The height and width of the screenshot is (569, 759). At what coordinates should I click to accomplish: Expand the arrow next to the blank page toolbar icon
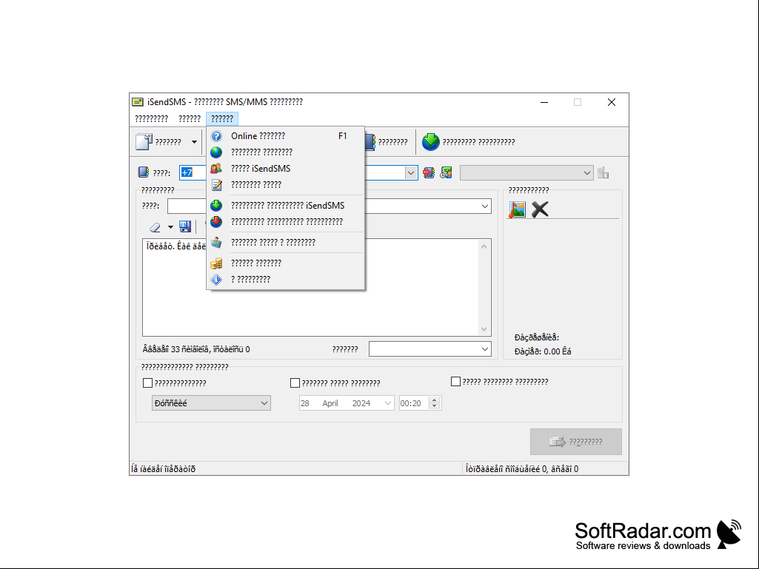tap(194, 142)
